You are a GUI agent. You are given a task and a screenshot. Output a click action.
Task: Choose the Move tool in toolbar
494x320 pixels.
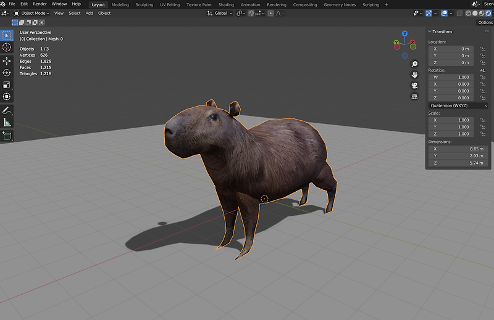[x=7, y=60]
